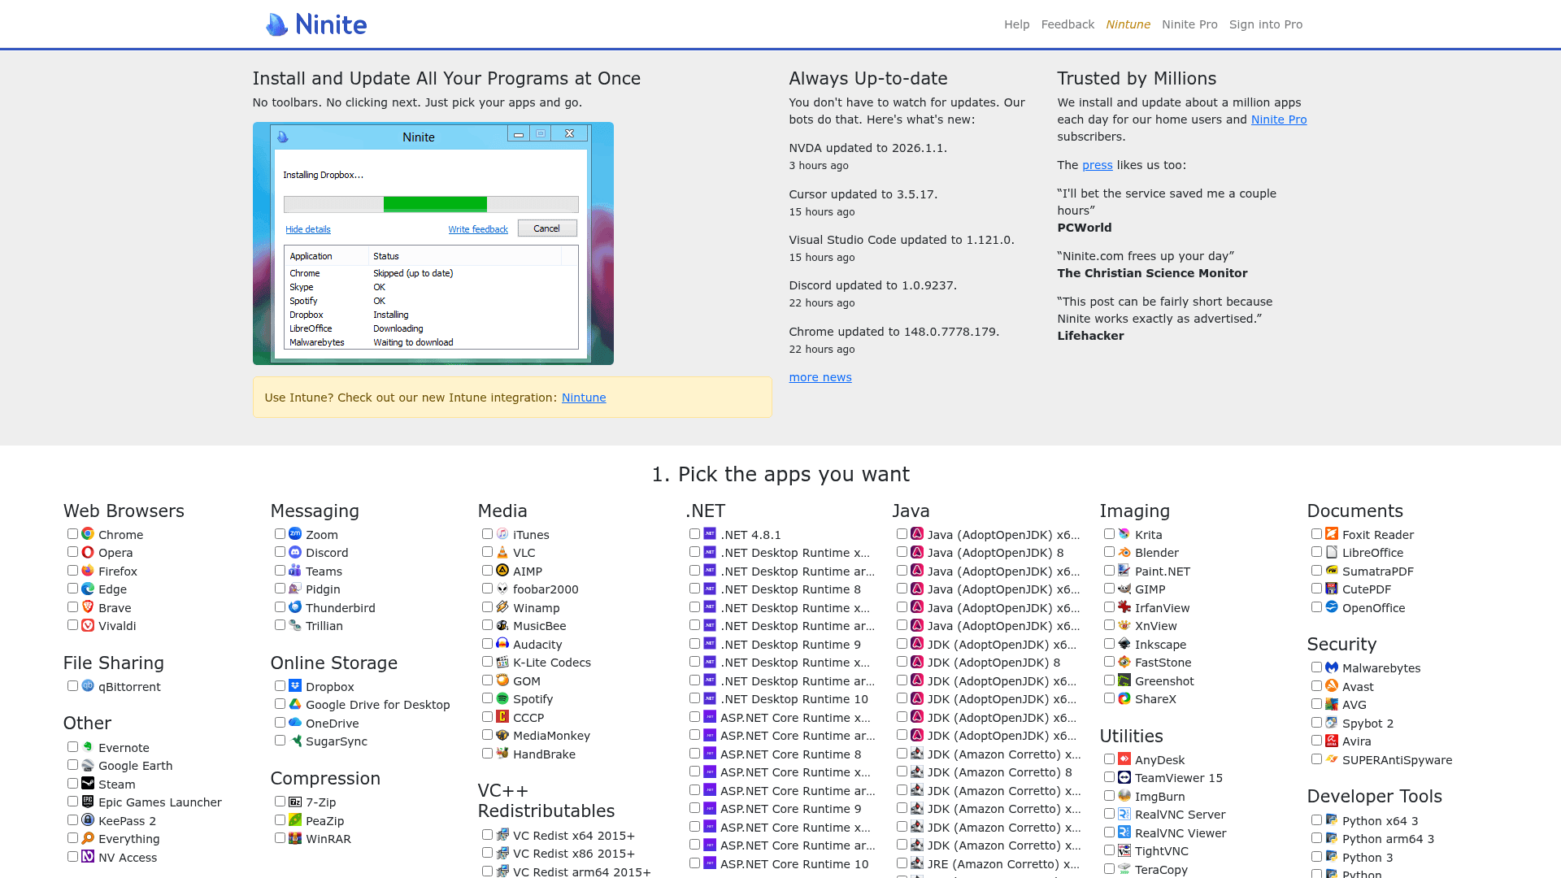
Task: Click the OneDrive cloud icon
Action: (x=295, y=723)
